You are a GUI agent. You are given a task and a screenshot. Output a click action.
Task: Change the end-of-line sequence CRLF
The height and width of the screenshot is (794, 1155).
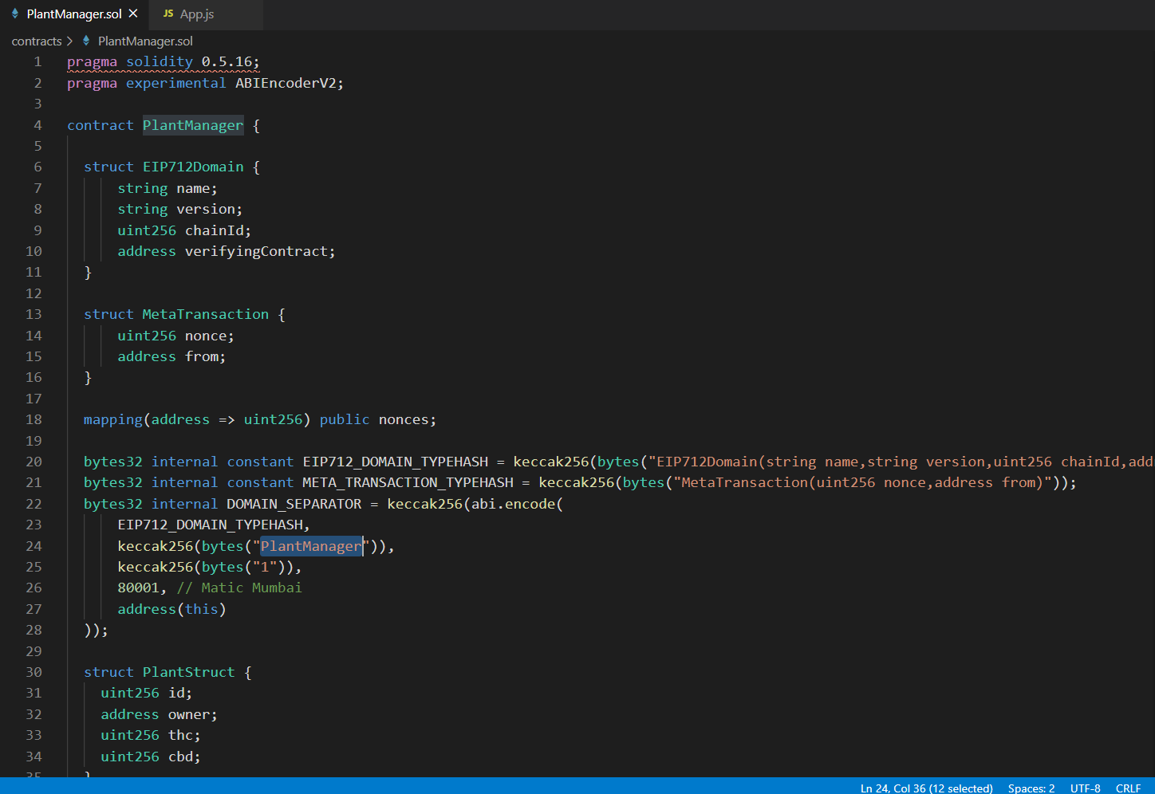point(1128,788)
